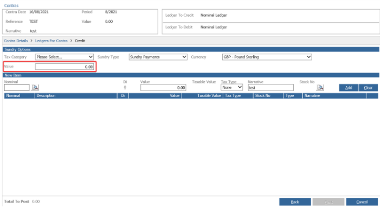Click the Di column header

(123, 96)
